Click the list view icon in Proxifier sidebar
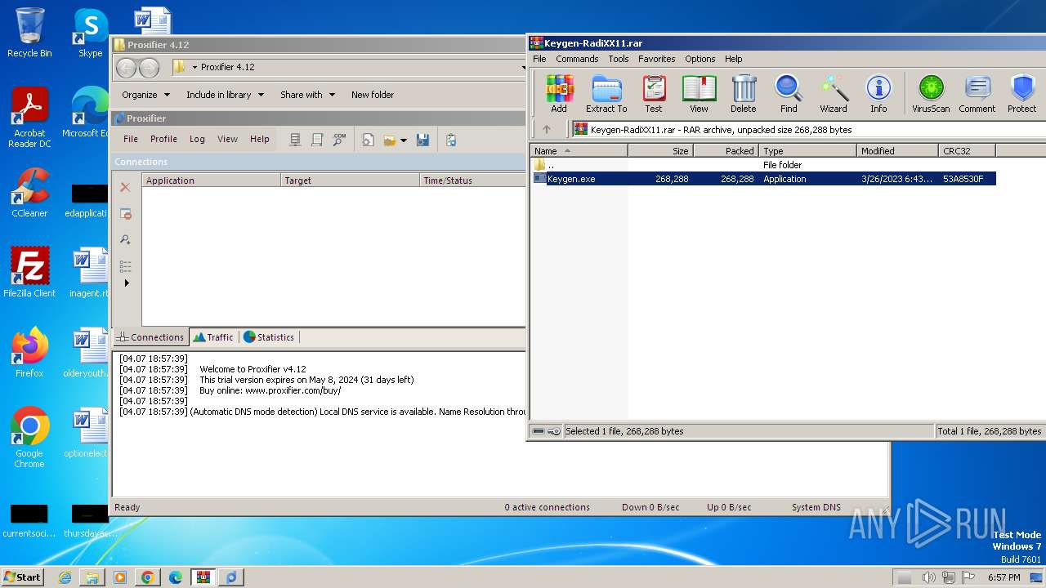 [125, 265]
